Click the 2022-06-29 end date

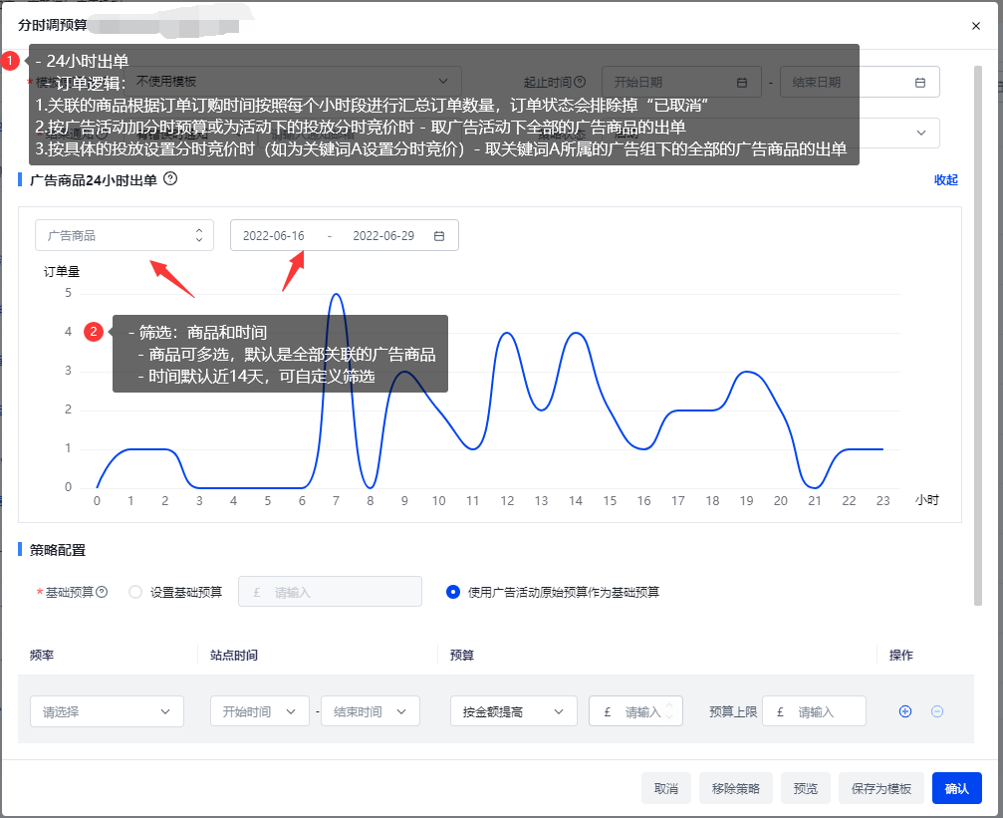tap(383, 235)
